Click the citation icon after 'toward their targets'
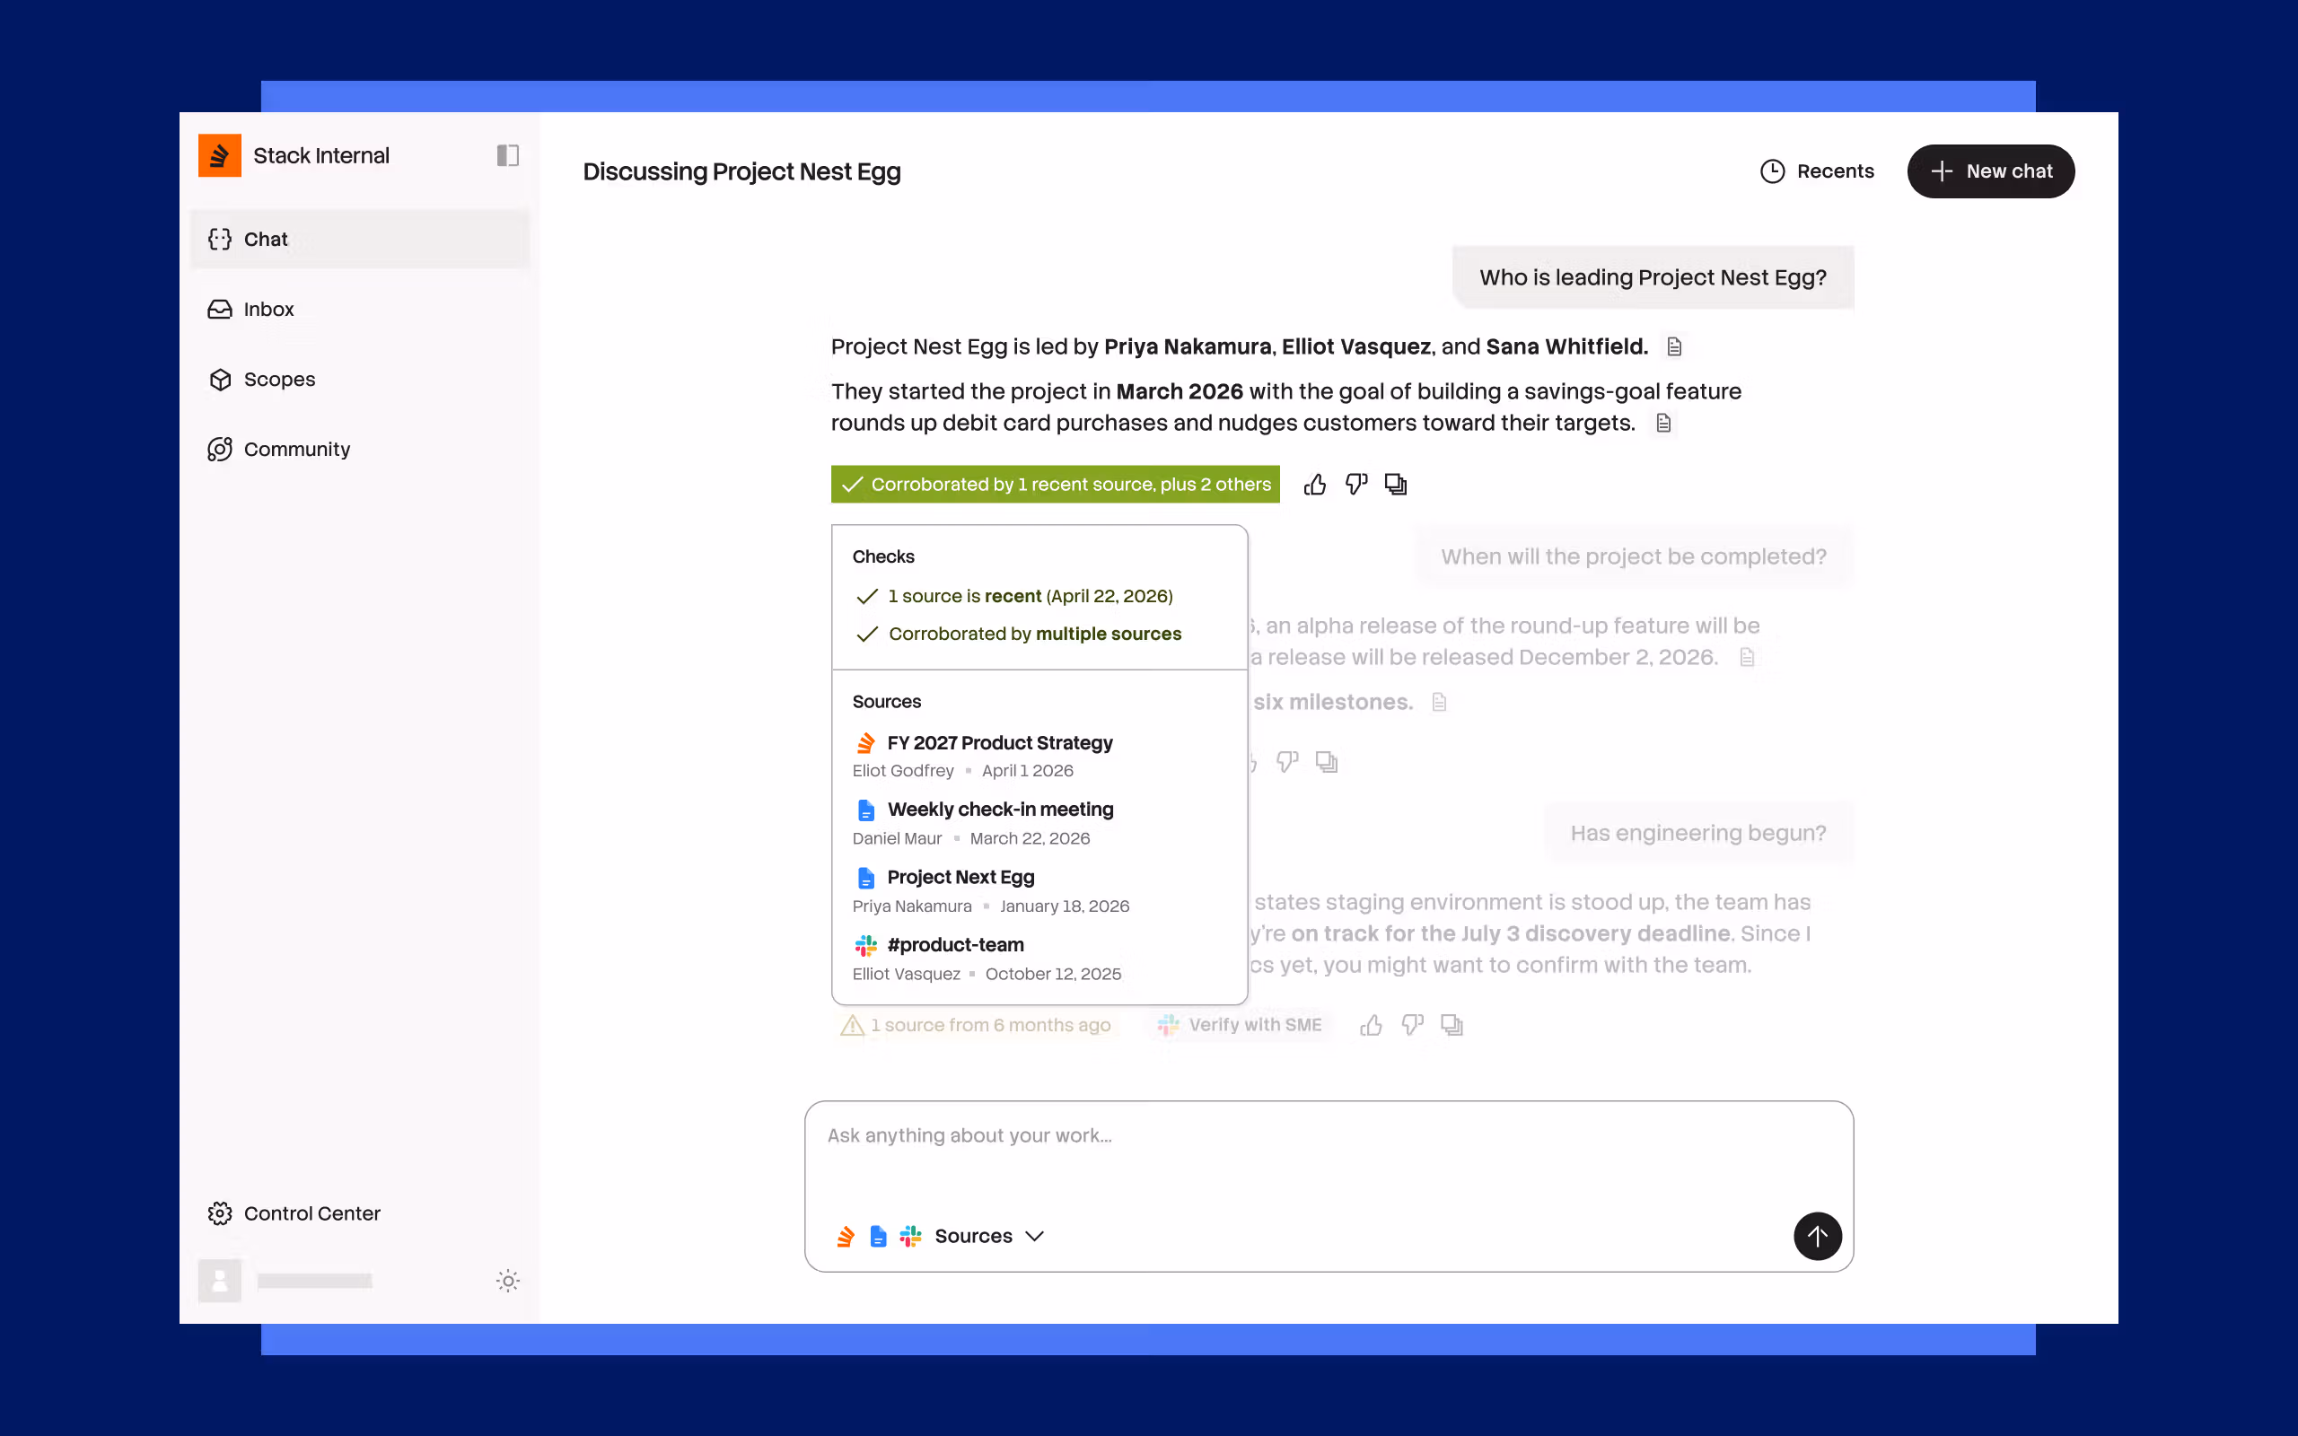This screenshot has width=2298, height=1436. point(1663,424)
